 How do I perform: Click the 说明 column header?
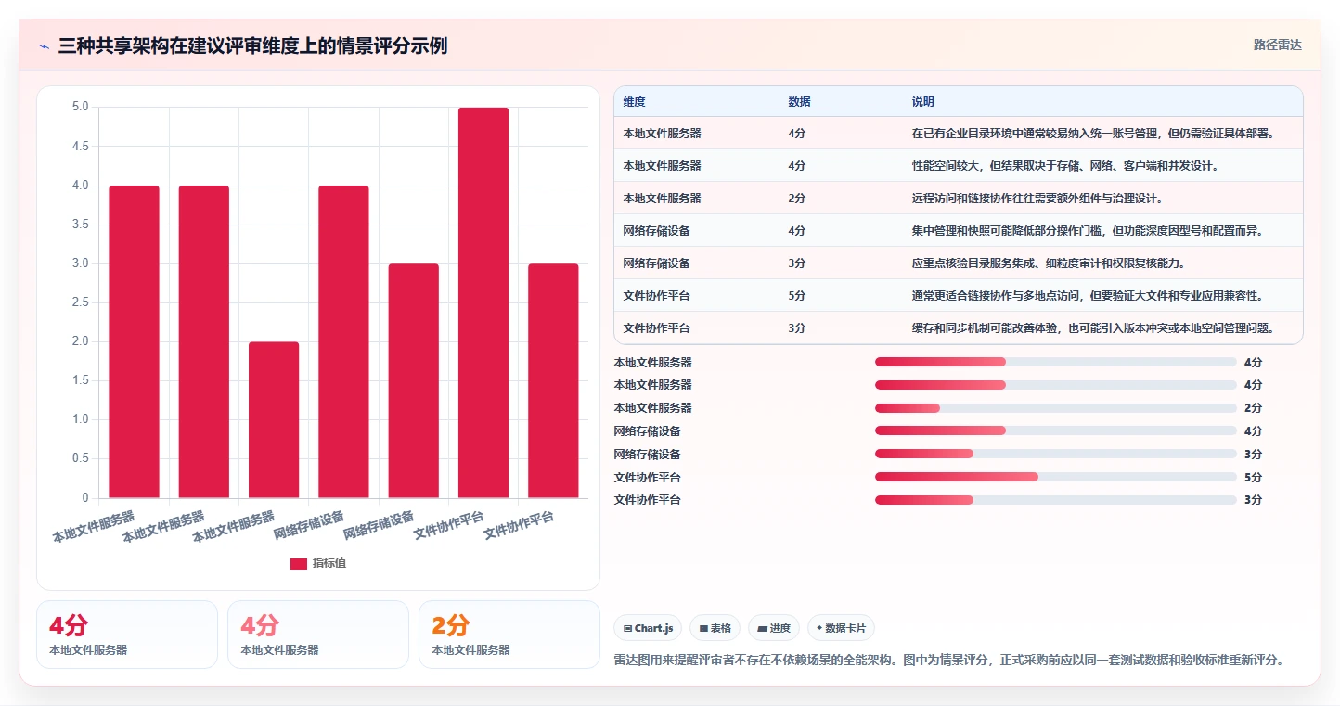tap(923, 102)
